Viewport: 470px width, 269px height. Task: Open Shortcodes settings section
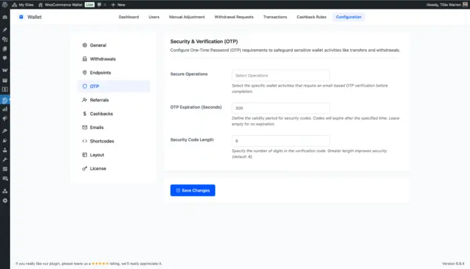pos(114,141)
